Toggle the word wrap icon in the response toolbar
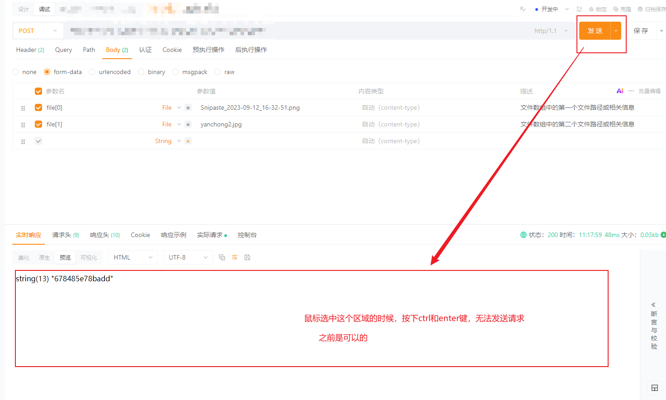Viewport: 666px width, 400px height. (235, 257)
